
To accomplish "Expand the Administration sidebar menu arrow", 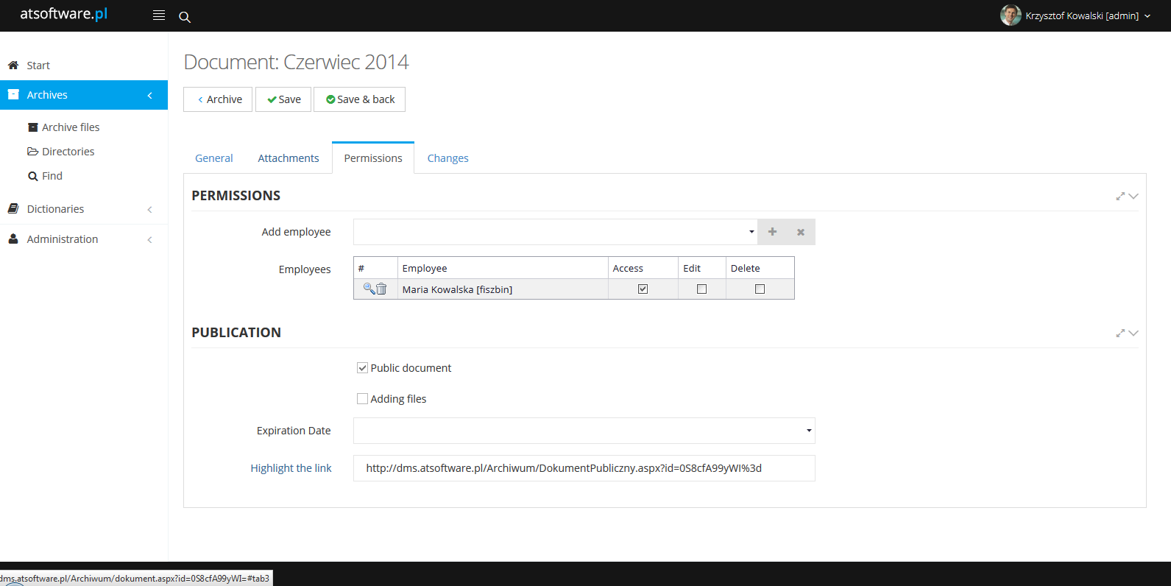I will 150,239.
